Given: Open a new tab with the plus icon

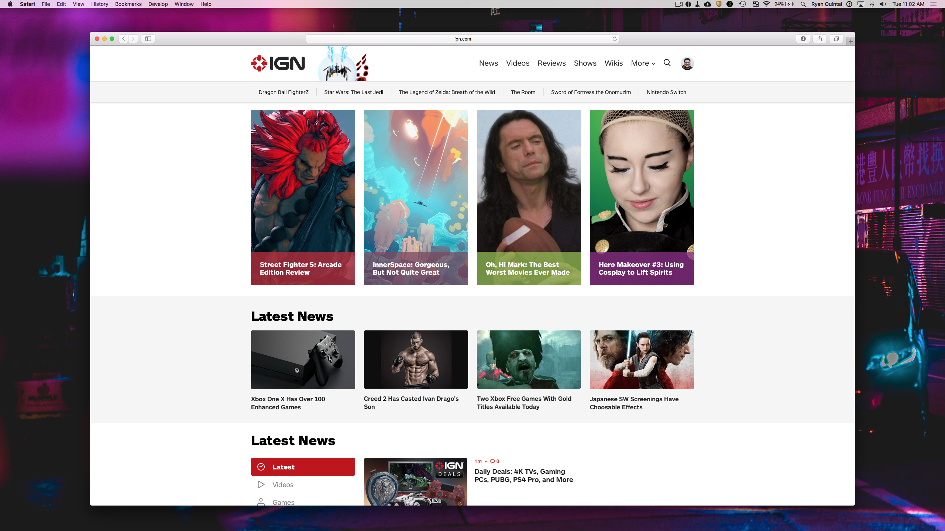Looking at the screenshot, I should (x=849, y=41).
